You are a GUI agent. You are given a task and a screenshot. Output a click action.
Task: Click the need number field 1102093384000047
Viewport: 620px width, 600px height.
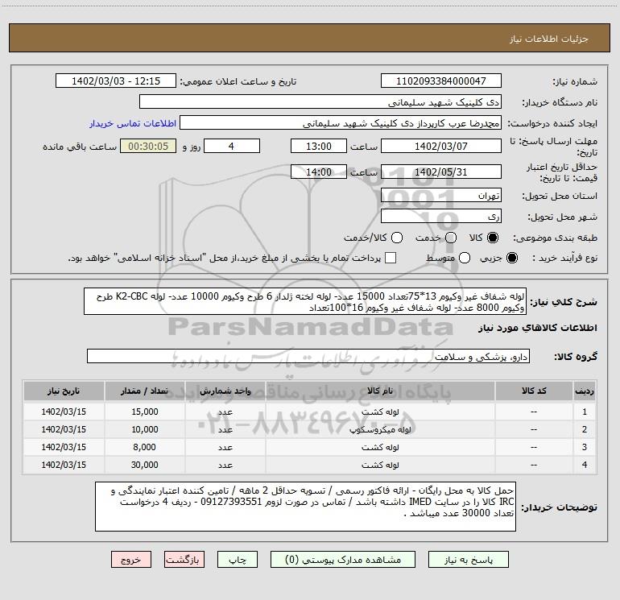(x=441, y=81)
